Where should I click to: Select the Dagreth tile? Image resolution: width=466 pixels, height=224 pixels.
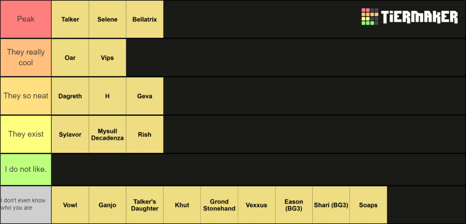[70, 96]
